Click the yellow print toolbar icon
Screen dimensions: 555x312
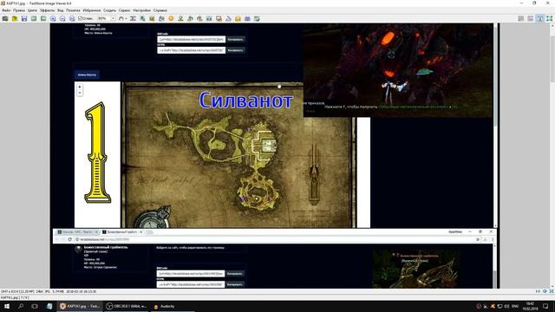coord(238,18)
